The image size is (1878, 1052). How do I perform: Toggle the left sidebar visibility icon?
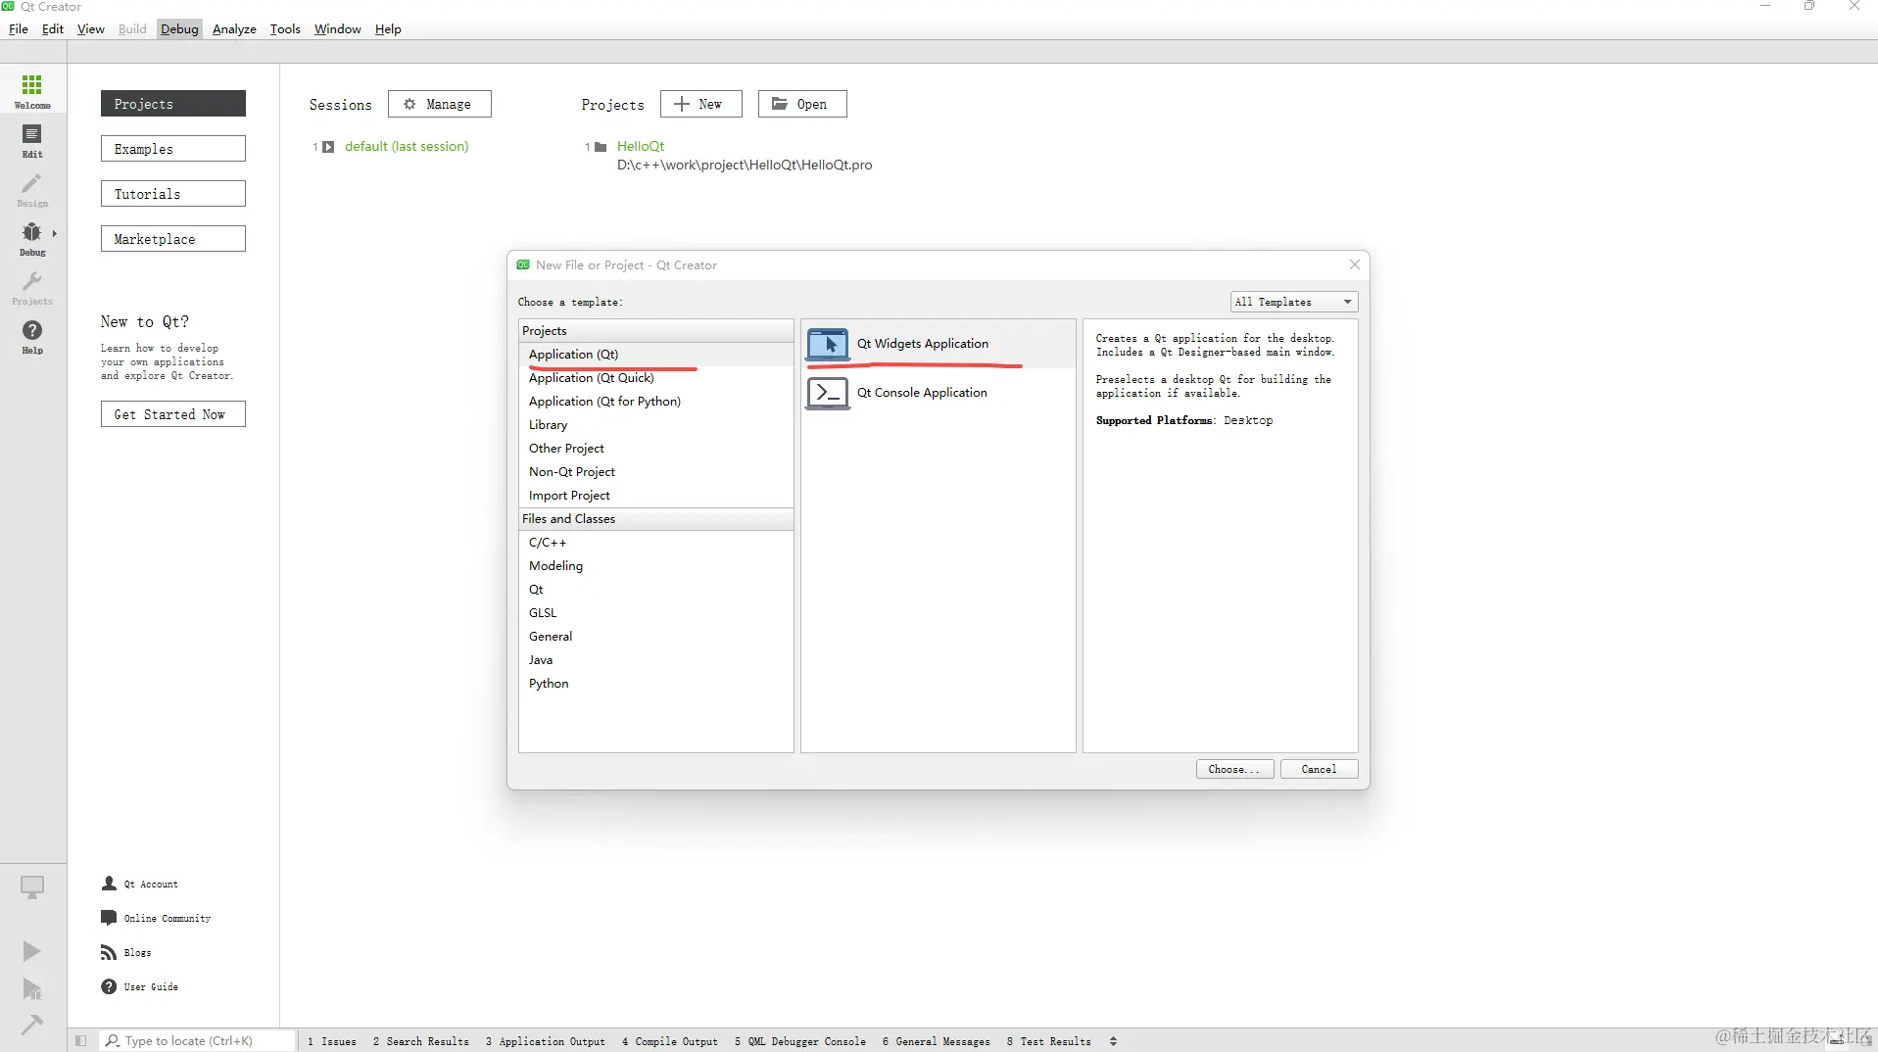[x=81, y=1041]
